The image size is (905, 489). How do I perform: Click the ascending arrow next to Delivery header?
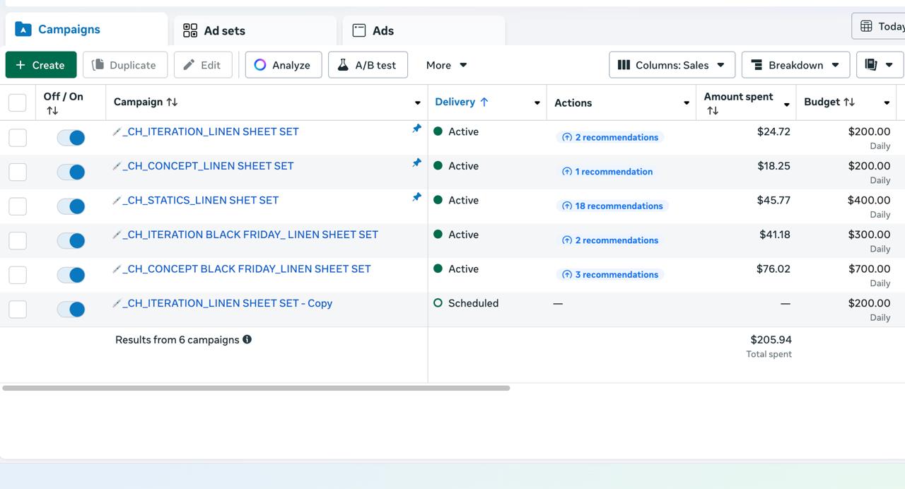coord(484,102)
